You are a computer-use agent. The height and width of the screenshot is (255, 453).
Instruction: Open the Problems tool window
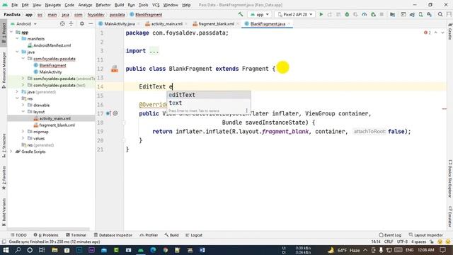pyautogui.click(x=46, y=235)
